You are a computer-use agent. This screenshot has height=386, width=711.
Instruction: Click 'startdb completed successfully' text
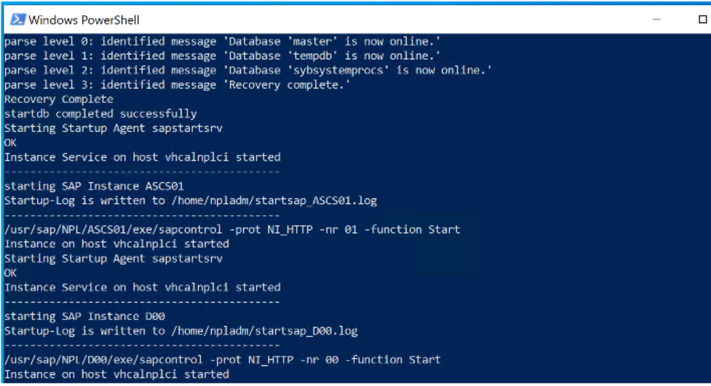pos(101,114)
